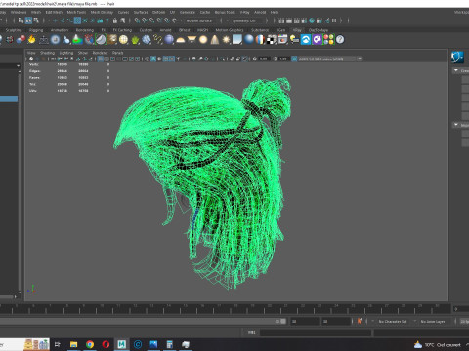
Task: Click the blue cloud shelf icon
Action: coord(306,40)
